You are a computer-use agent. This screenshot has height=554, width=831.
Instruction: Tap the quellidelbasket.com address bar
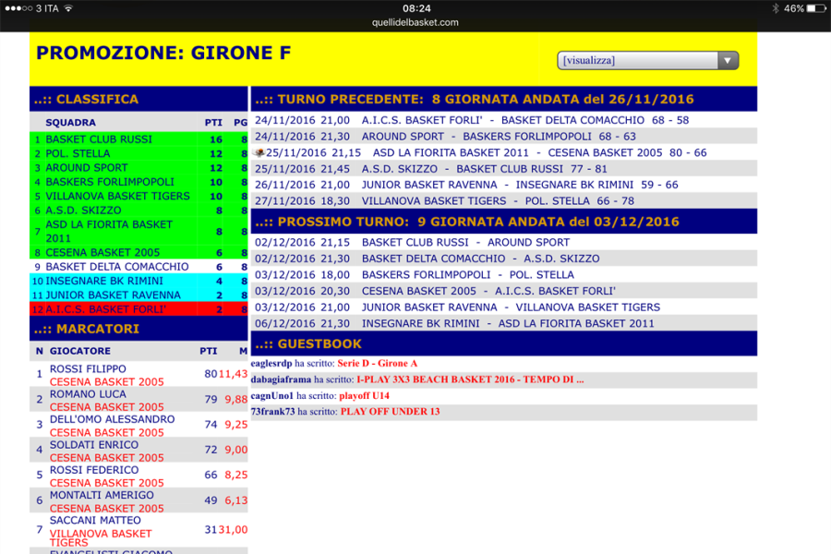415,22
